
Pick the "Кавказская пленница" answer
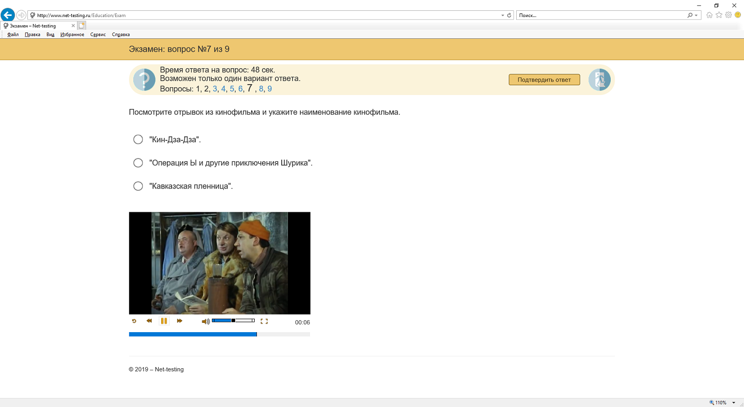pos(138,186)
